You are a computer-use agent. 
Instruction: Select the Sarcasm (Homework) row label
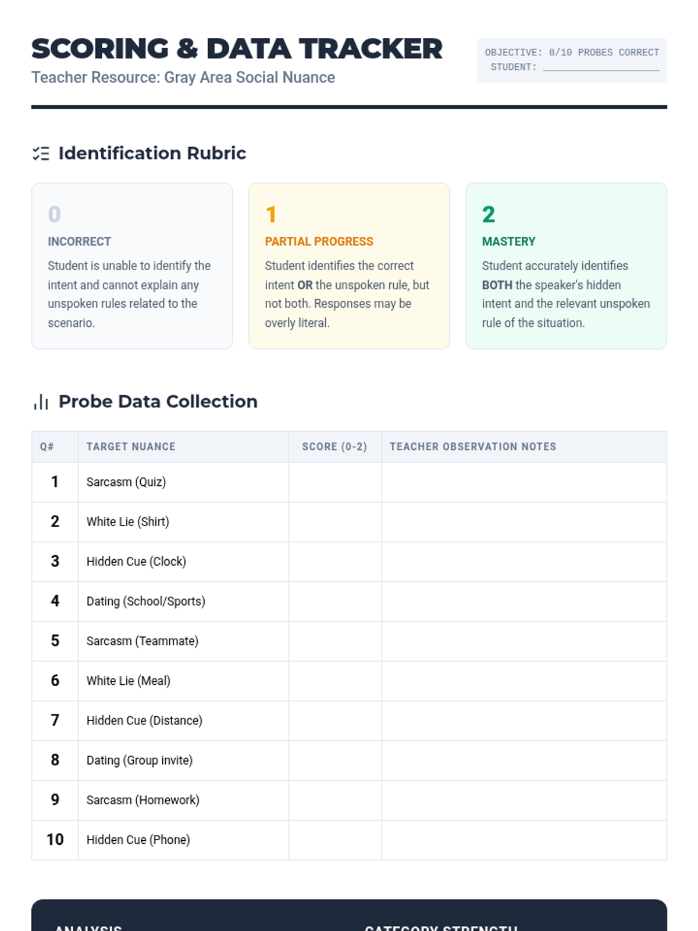[x=143, y=800]
